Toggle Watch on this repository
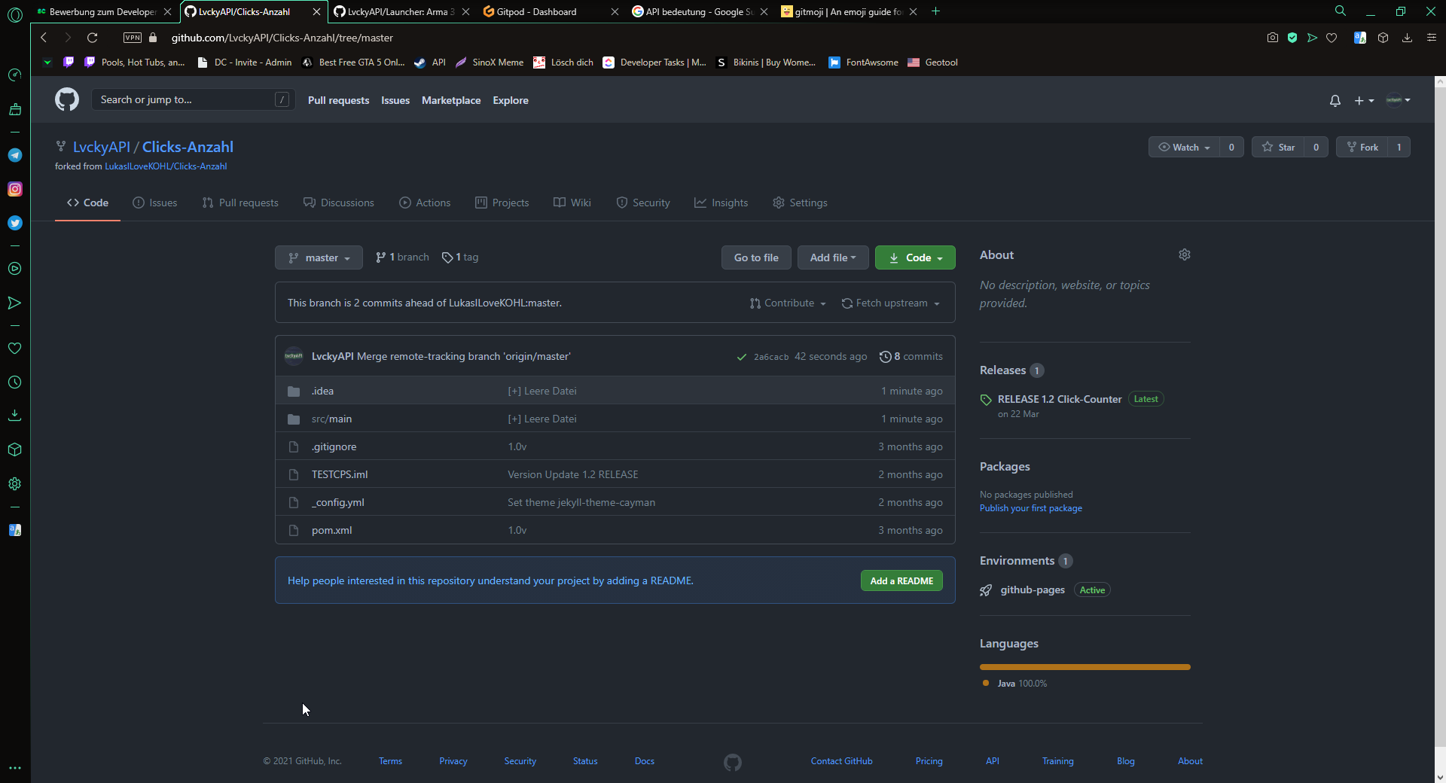 [x=1184, y=148]
